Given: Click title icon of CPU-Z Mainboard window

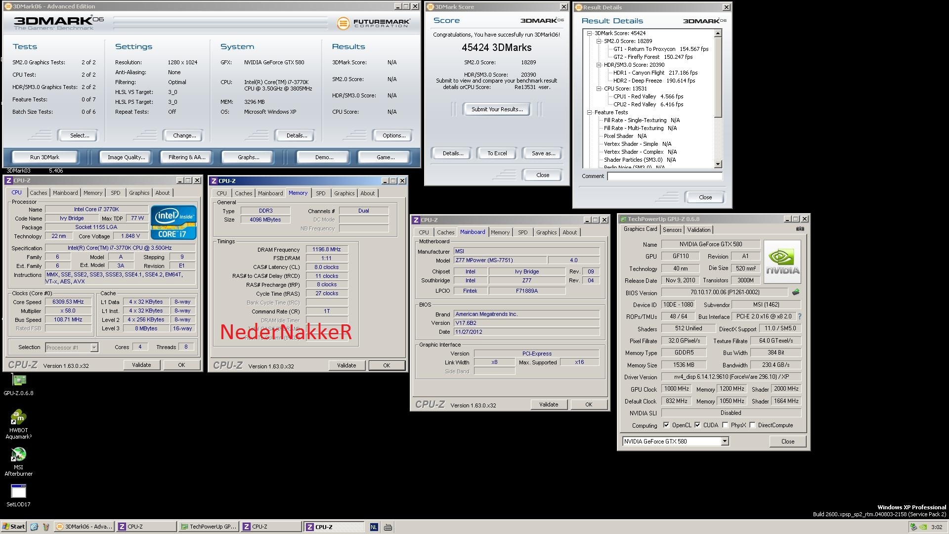Looking at the screenshot, I should 416,220.
